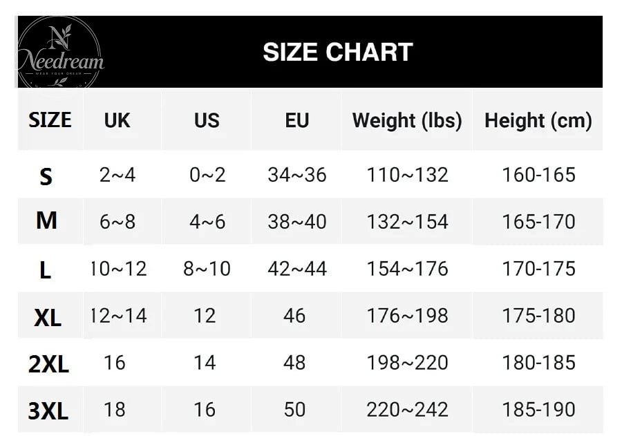Select the M size row label
Screen dimensions: 622x436
46,220
